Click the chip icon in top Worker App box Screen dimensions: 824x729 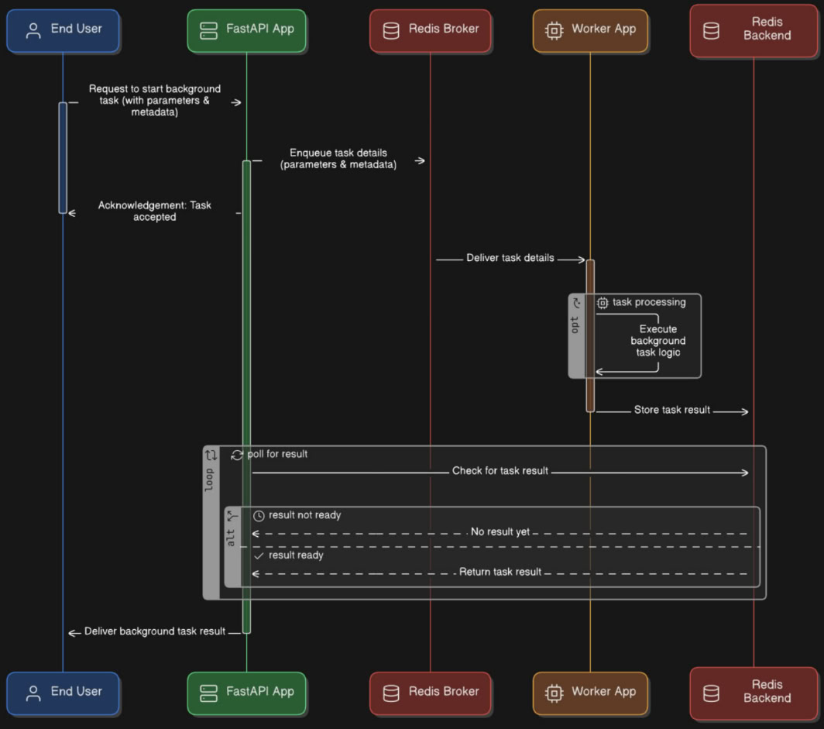[x=554, y=30]
